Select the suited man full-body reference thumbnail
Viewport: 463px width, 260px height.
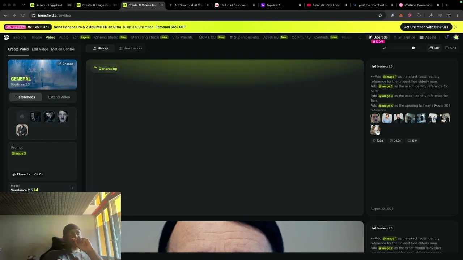point(22,130)
